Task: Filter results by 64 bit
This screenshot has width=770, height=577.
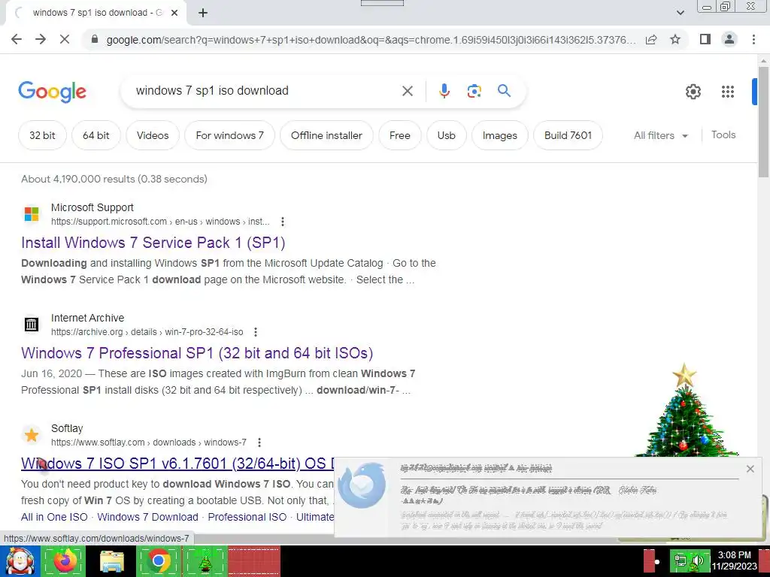Action: tap(95, 135)
